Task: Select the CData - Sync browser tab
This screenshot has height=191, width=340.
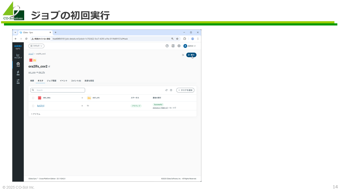Action: point(35,32)
